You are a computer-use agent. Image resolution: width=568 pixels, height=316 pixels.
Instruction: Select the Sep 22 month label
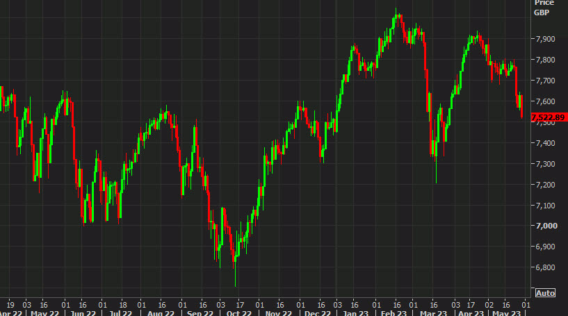coord(200,313)
